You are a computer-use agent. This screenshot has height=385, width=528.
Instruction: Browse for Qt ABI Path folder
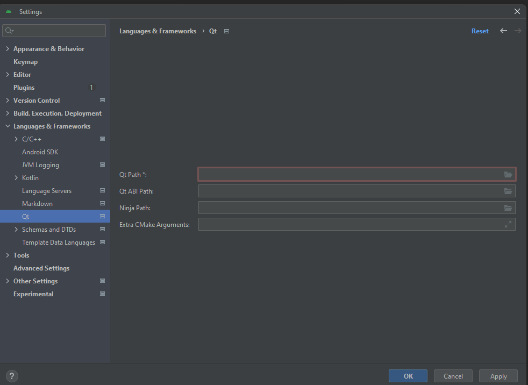(508, 191)
